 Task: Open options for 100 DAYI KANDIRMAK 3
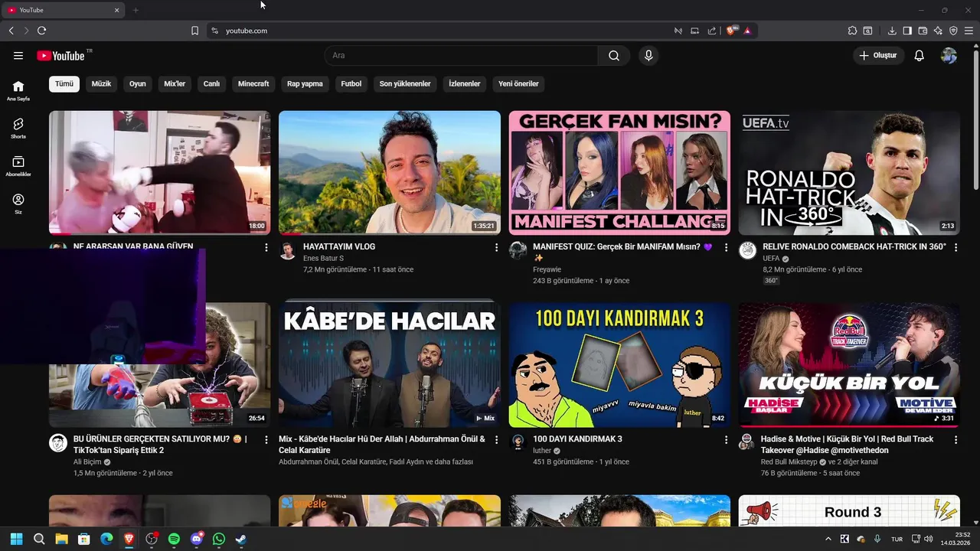tap(726, 440)
